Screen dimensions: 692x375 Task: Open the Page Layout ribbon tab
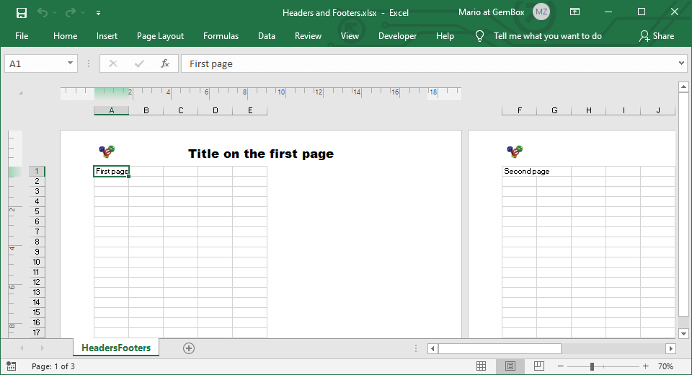[x=160, y=36]
